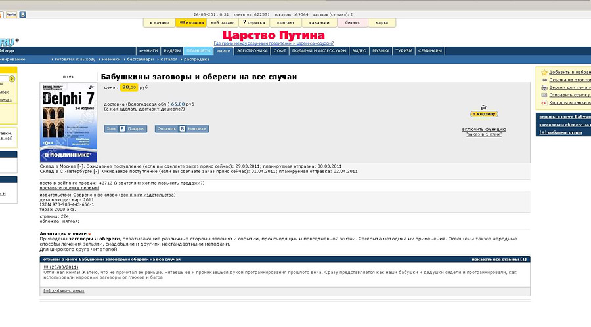
Task: Click the chain link icon in sidebar
Action: pos(544,79)
